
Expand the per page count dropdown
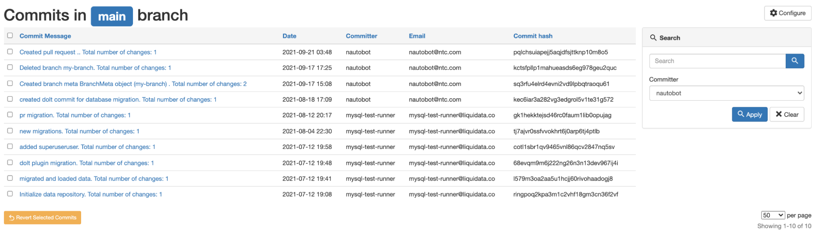[773, 215]
